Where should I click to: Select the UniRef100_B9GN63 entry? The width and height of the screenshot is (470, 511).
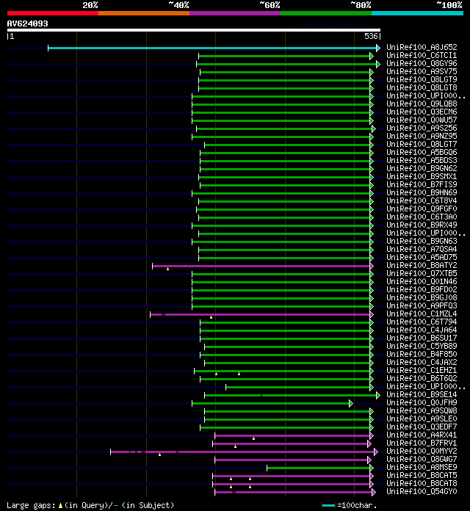click(422, 241)
